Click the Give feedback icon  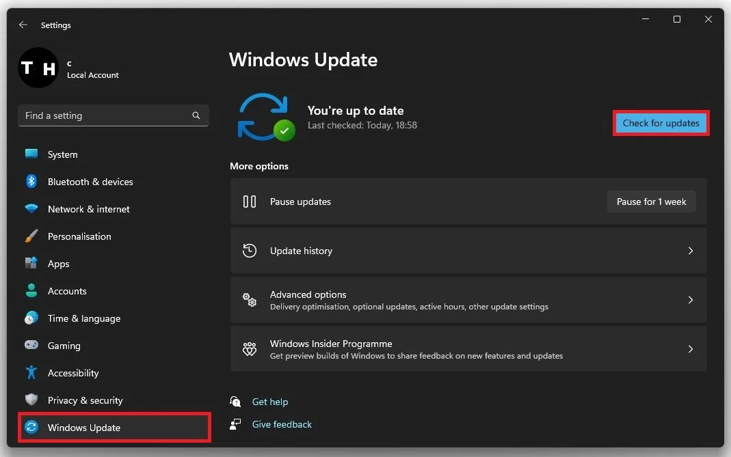tap(235, 424)
